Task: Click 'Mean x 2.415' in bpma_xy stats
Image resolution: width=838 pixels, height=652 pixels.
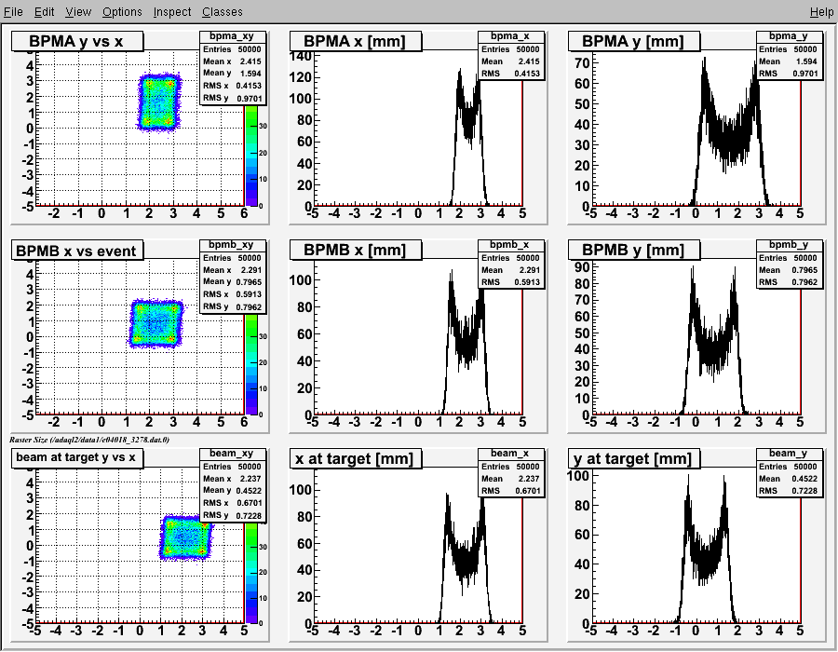Action: (x=232, y=61)
